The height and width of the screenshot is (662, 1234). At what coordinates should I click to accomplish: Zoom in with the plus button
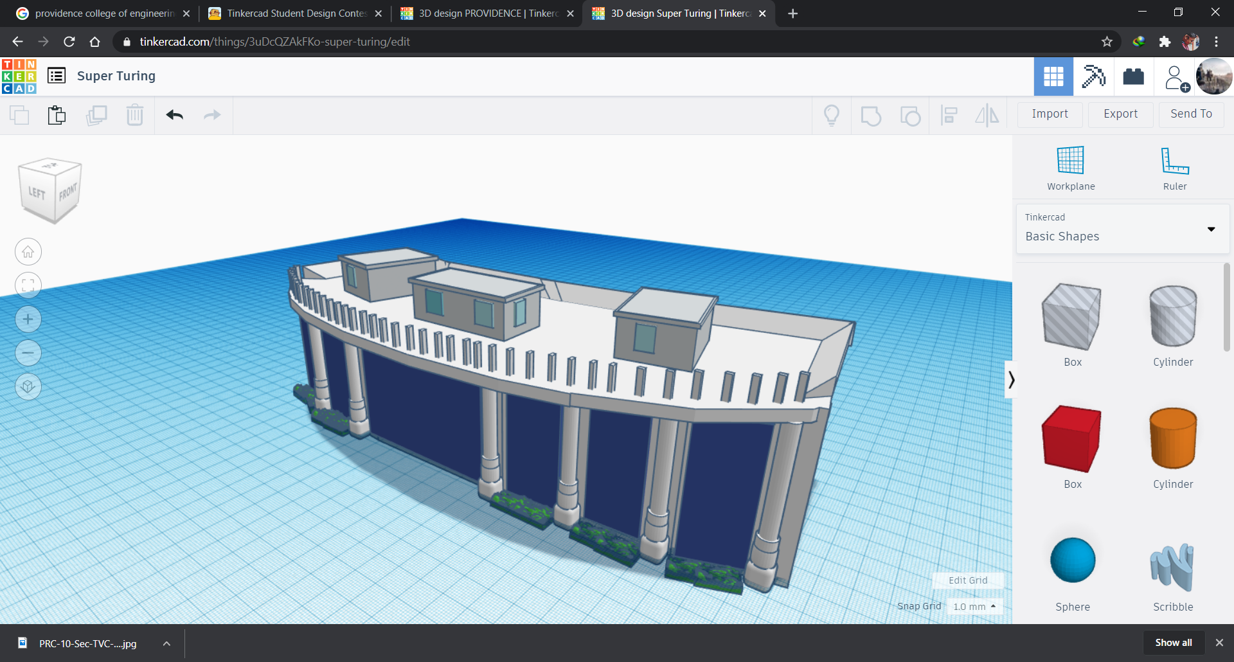pyautogui.click(x=28, y=319)
